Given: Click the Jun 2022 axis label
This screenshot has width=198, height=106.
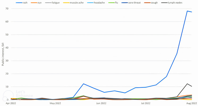Looking at the screenshot, I should [101, 103].
